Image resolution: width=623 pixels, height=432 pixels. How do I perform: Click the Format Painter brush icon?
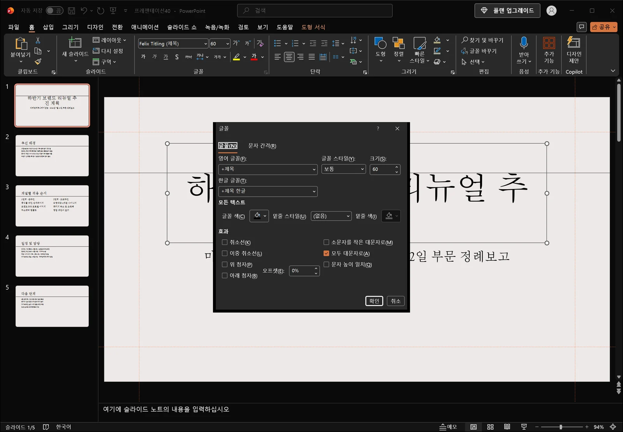(38, 61)
